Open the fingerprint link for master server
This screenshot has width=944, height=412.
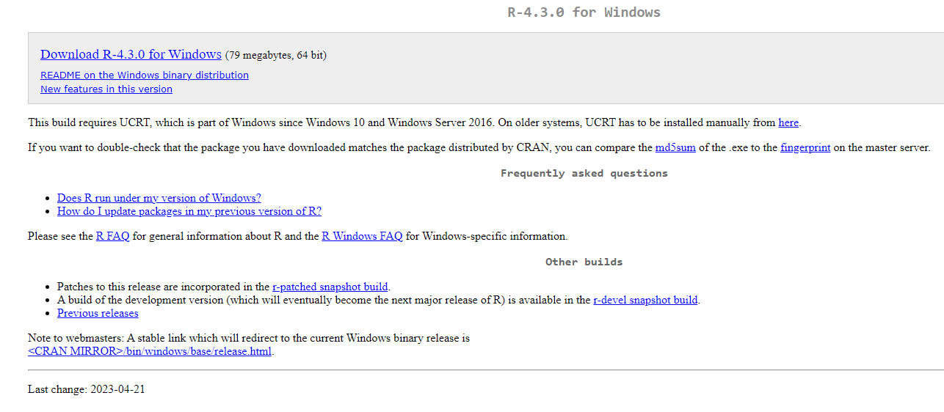click(805, 147)
